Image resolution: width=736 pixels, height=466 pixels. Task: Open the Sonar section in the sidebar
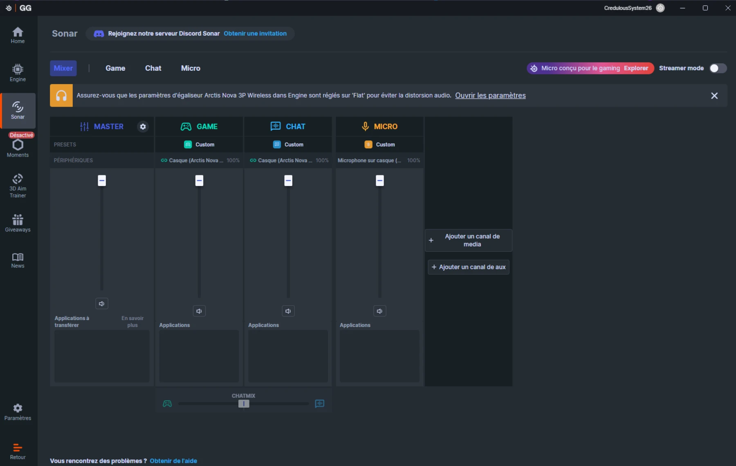tap(18, 110)
